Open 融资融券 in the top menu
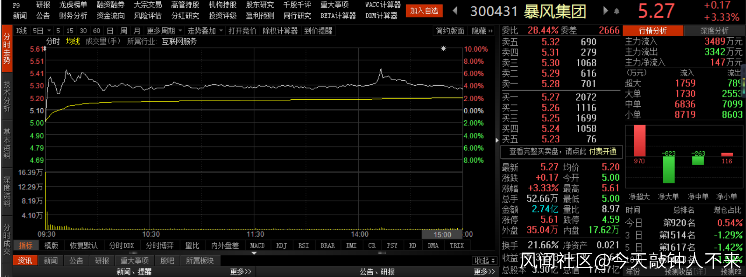Screen dimensions: 746x277 tap(110, 5)
